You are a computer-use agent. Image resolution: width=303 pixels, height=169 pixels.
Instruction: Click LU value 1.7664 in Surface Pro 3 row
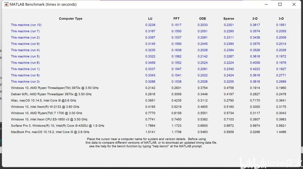click(x=150, y=126)
